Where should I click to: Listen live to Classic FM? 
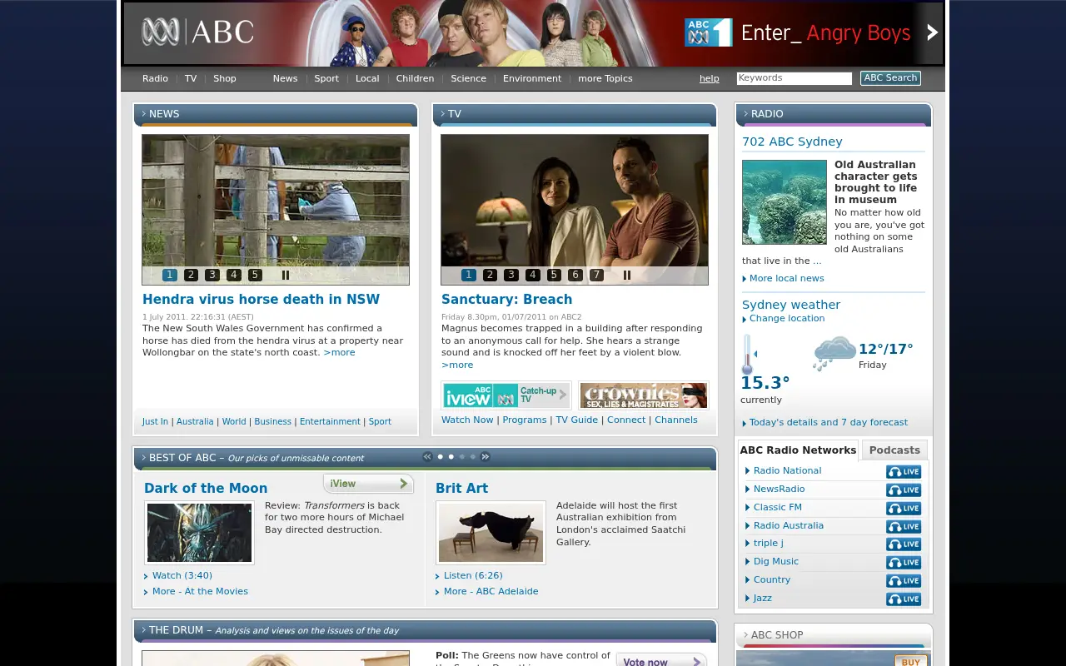point(904,509)
